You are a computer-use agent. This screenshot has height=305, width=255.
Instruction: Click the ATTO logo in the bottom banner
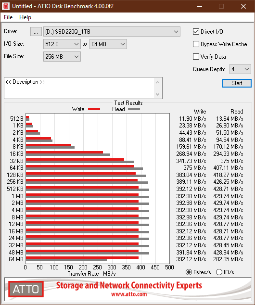[x=26, y=289]
